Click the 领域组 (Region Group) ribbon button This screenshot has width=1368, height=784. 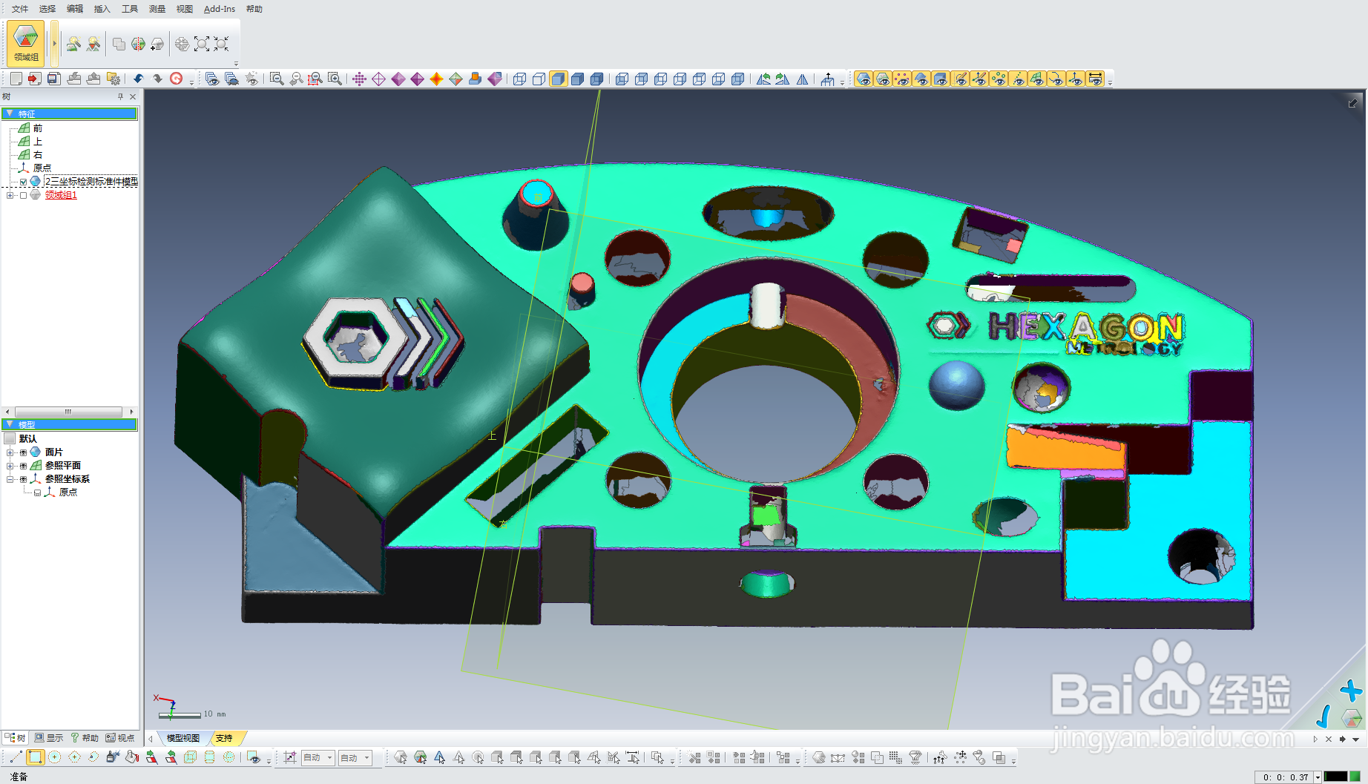tap(26, 43)
